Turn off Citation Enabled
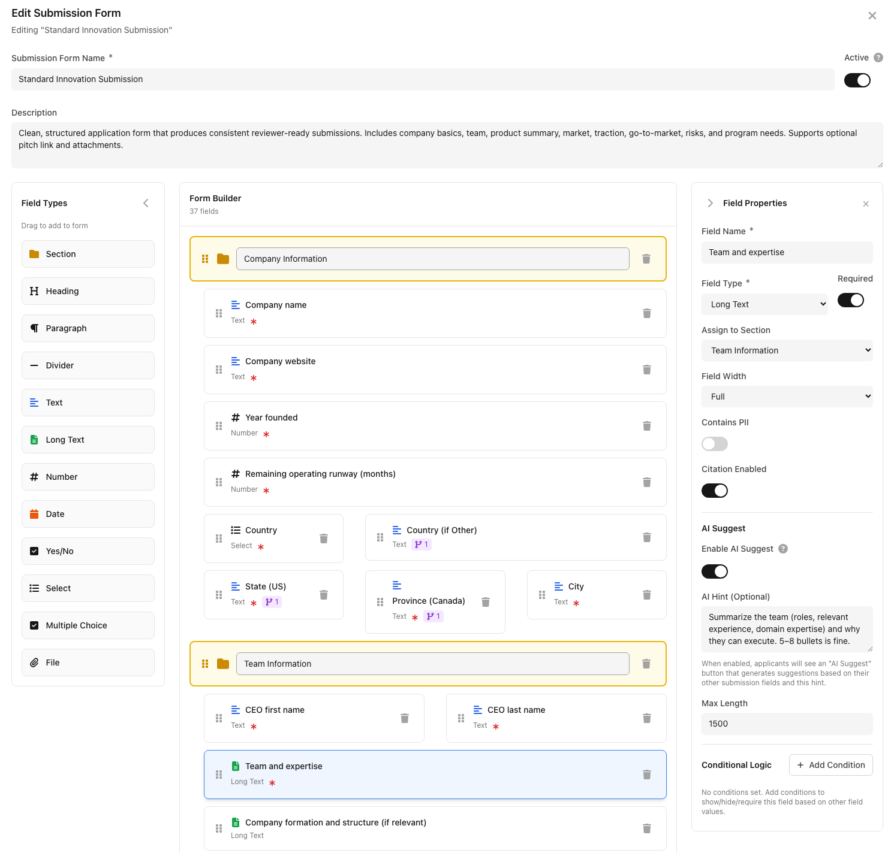The height and width of the screenshot is (853, 891). pyautogui.click(x=714, y=491)
